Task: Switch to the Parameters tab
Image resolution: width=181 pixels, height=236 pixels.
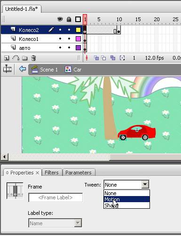Action: [x=79, y=173]
